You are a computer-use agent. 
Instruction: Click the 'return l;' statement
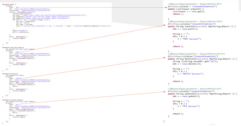[x=178, y=14]
